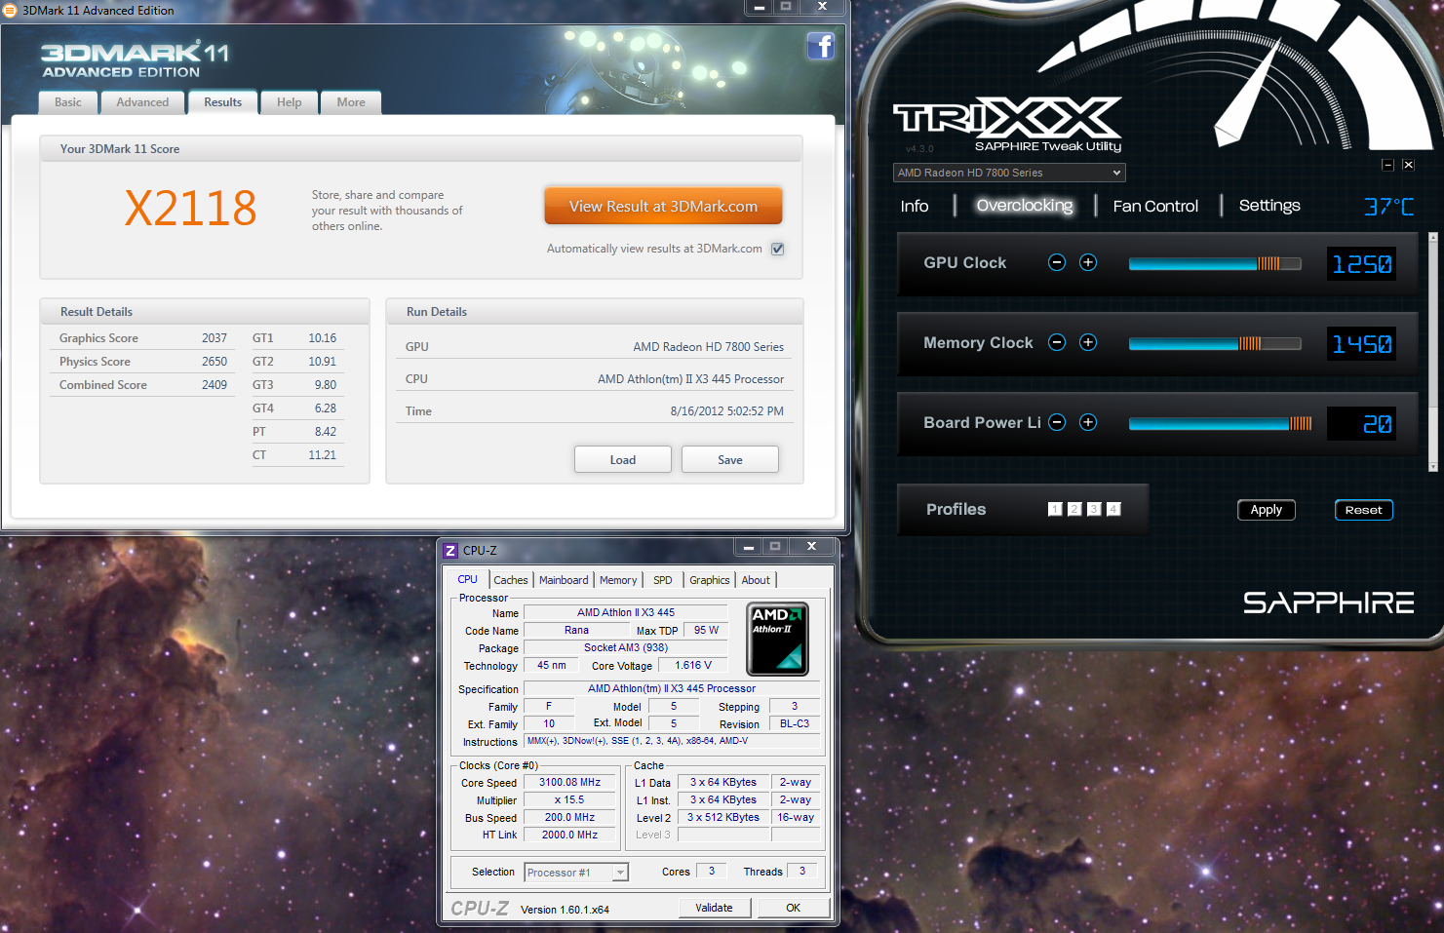Decrease Board Power Limit with minus button

pyautogui.click(x=1057, y=422)
